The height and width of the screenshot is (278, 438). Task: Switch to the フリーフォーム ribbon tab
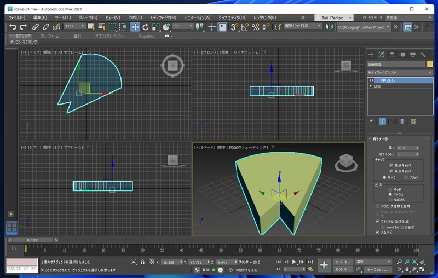click(x=50, y=36)
